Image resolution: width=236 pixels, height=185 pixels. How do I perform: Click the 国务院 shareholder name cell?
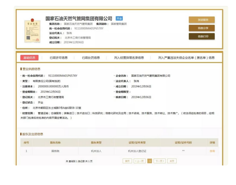(55, 151)
